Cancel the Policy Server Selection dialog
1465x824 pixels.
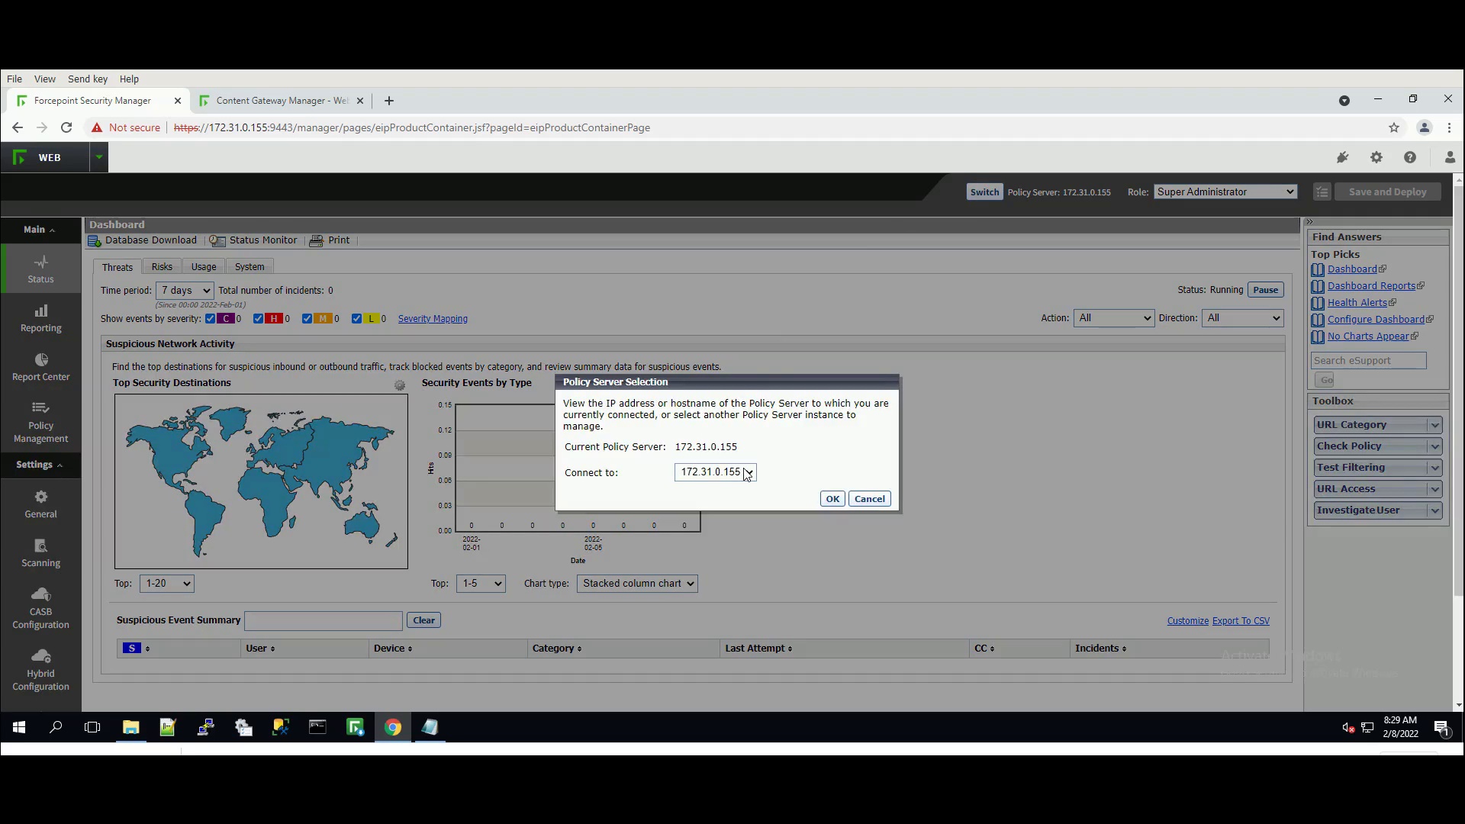pos(870,499)
